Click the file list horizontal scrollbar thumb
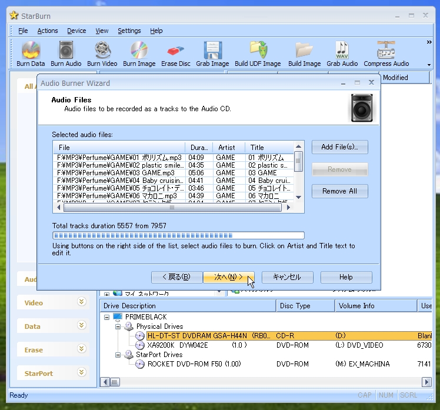 click(172, 208)
